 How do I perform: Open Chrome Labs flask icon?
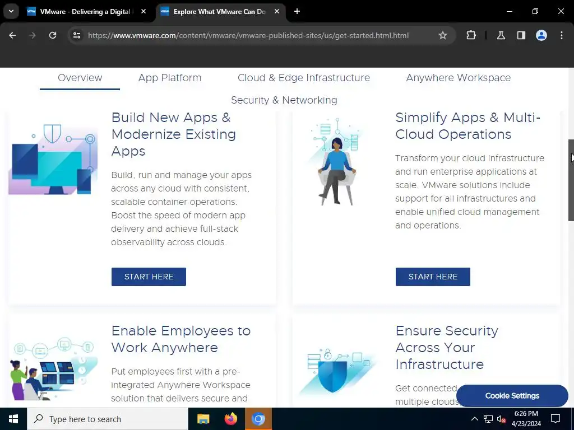501,35
